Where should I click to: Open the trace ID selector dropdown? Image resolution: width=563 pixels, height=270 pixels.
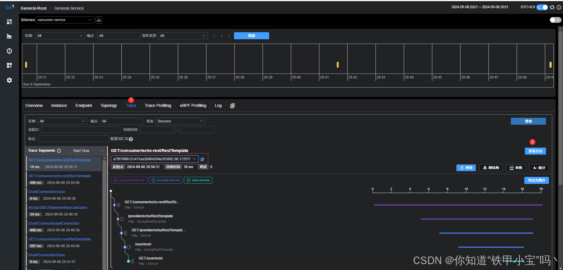[x=155, y=159]
